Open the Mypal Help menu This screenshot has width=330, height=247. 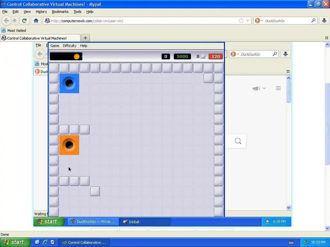tap(90, 12)
